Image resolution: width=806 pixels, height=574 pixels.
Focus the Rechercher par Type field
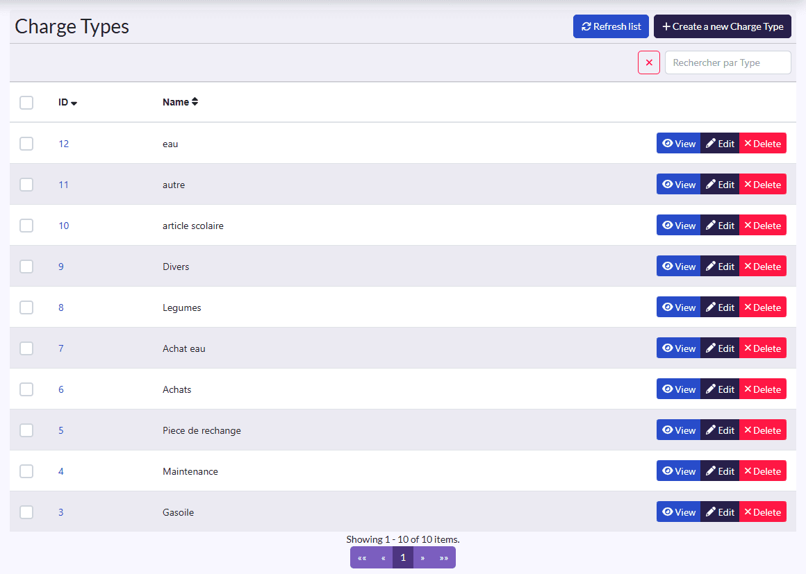click(x=728, y=62)
